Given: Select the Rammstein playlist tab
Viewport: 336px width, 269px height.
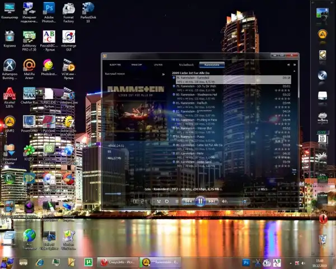Looking at the screenshot, I should pyautogui.click(x=212, y=65).
